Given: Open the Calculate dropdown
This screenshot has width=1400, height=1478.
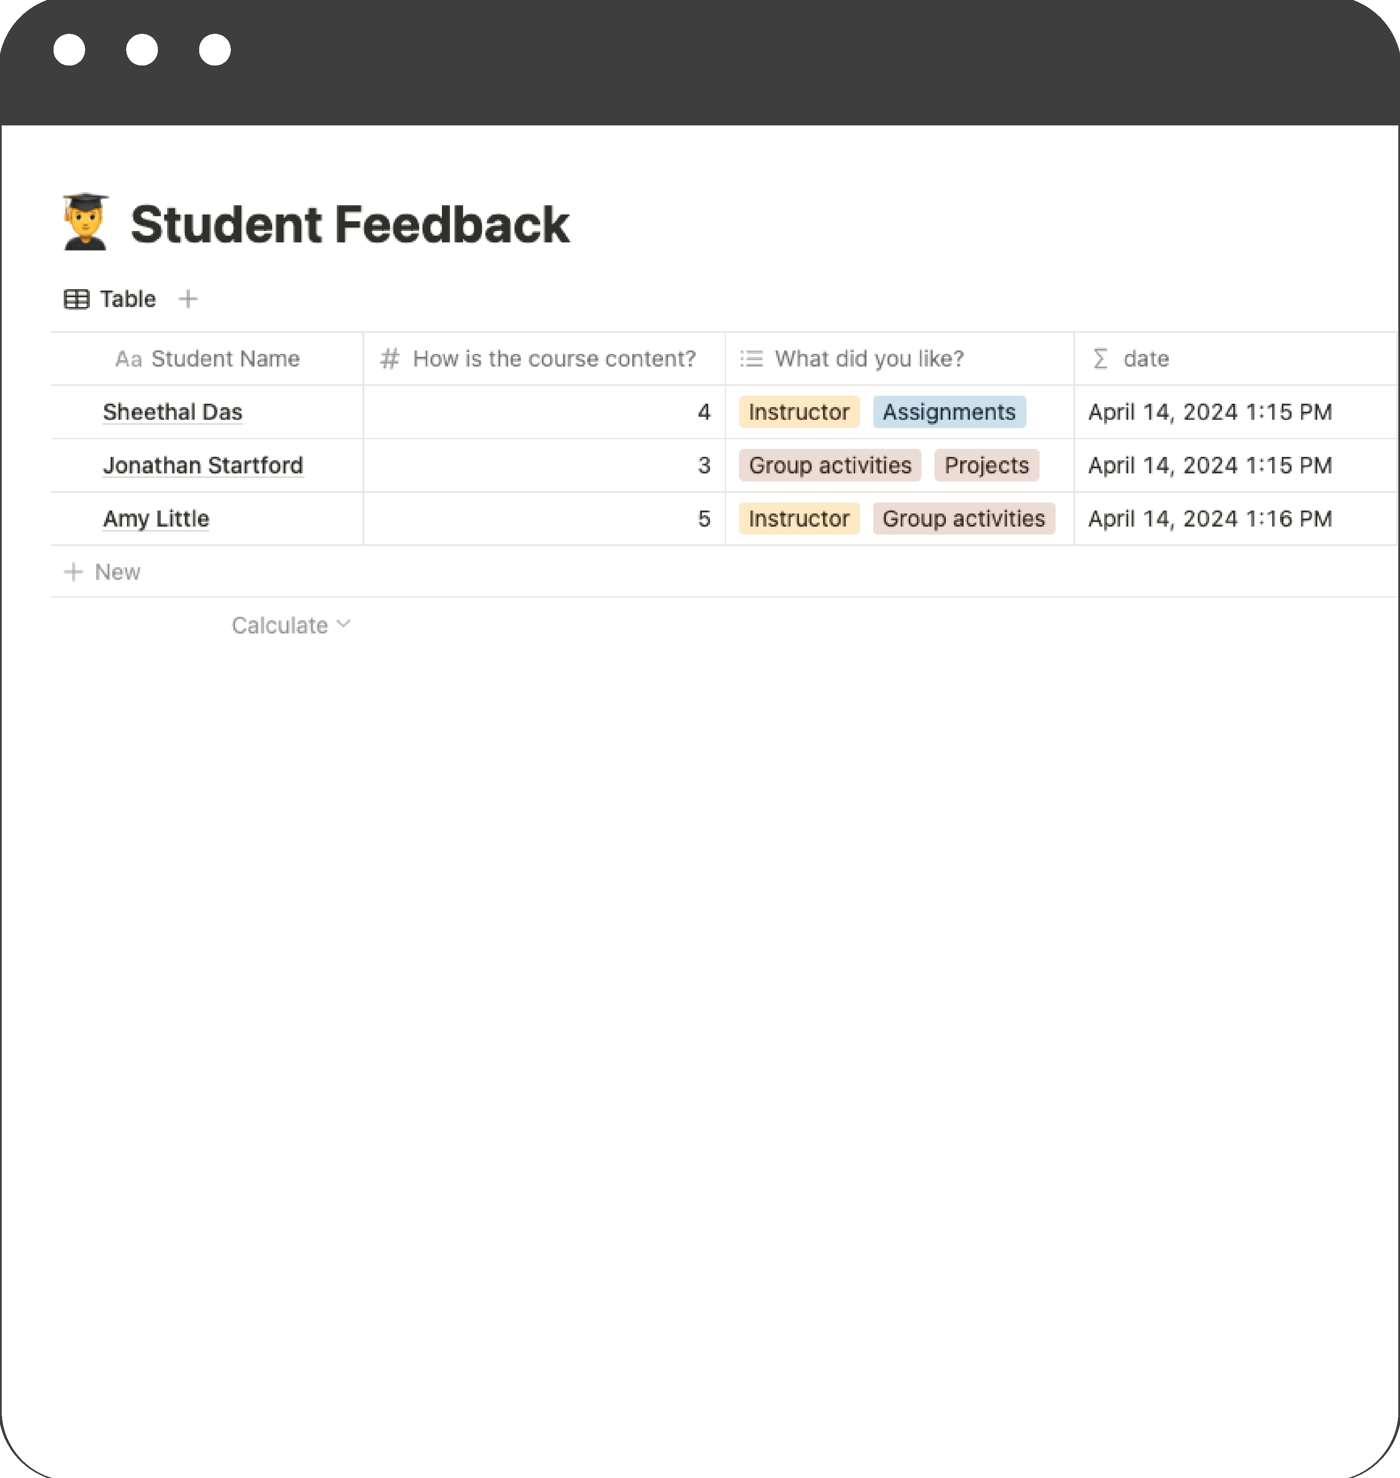Looking at the screenshot, I should tap(280, 625).
